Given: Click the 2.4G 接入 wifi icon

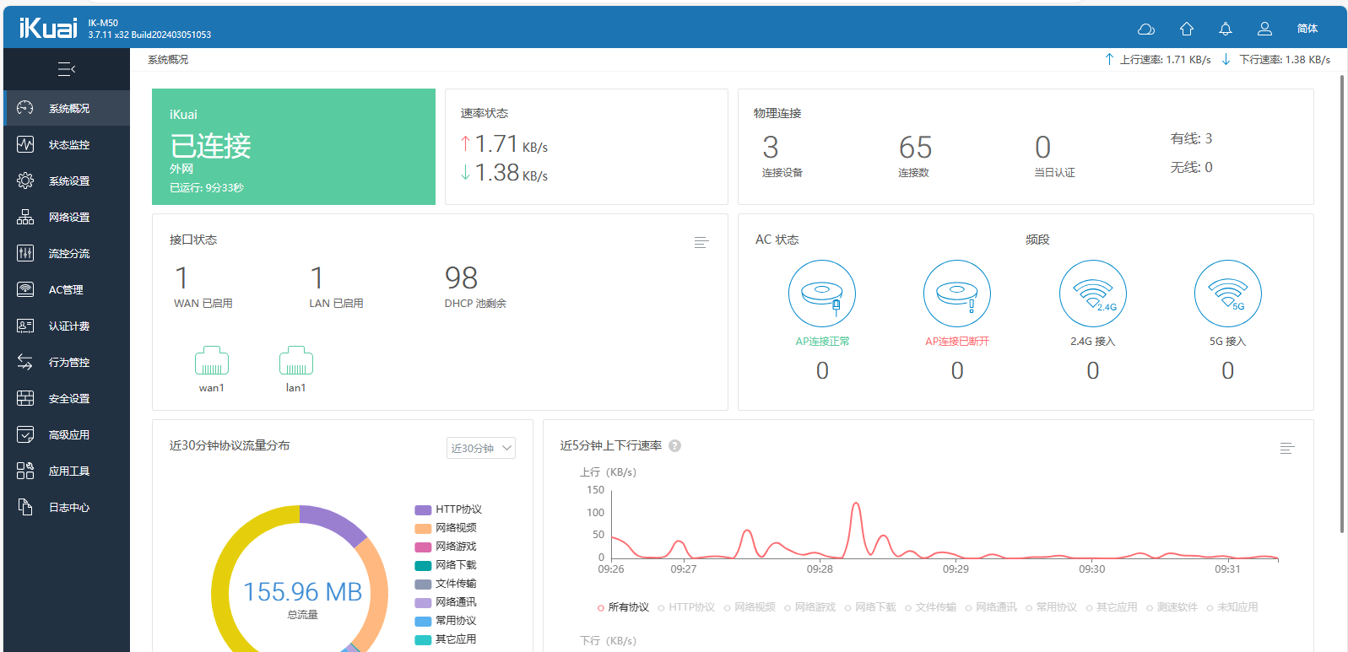Looking at the screenshot, I should tap(1093, 294).
